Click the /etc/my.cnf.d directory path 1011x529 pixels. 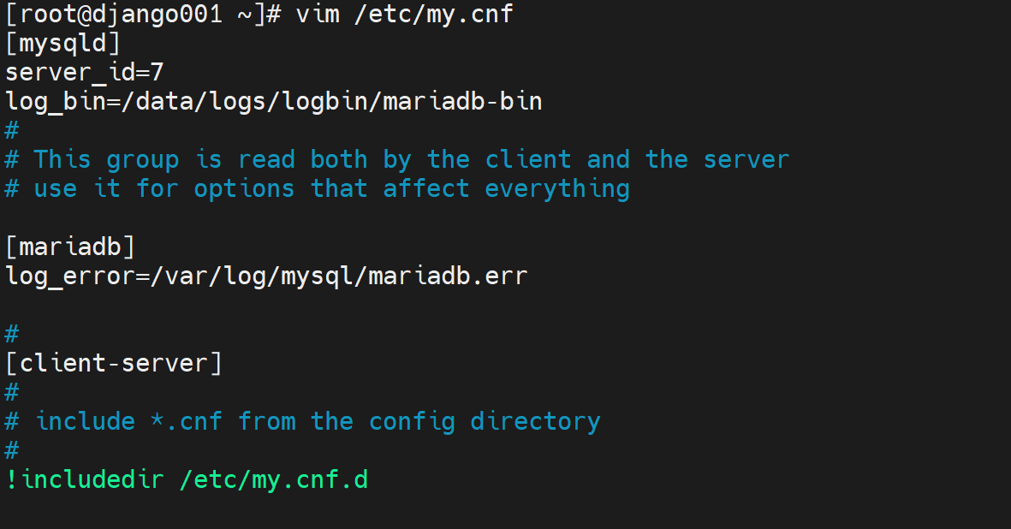274,479
